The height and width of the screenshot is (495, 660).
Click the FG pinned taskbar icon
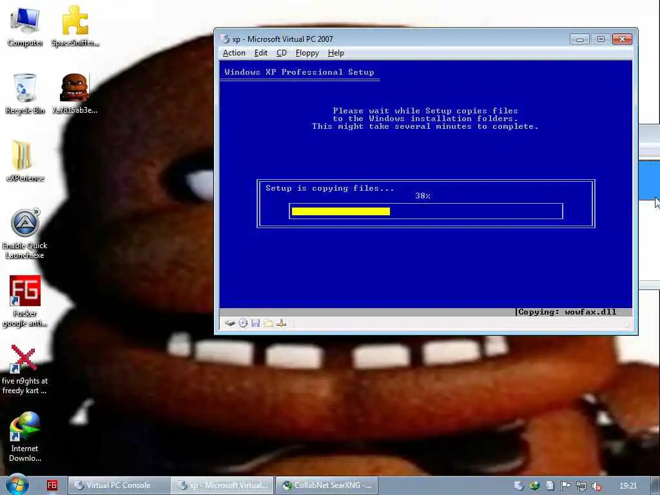click(x=52, y=485)
